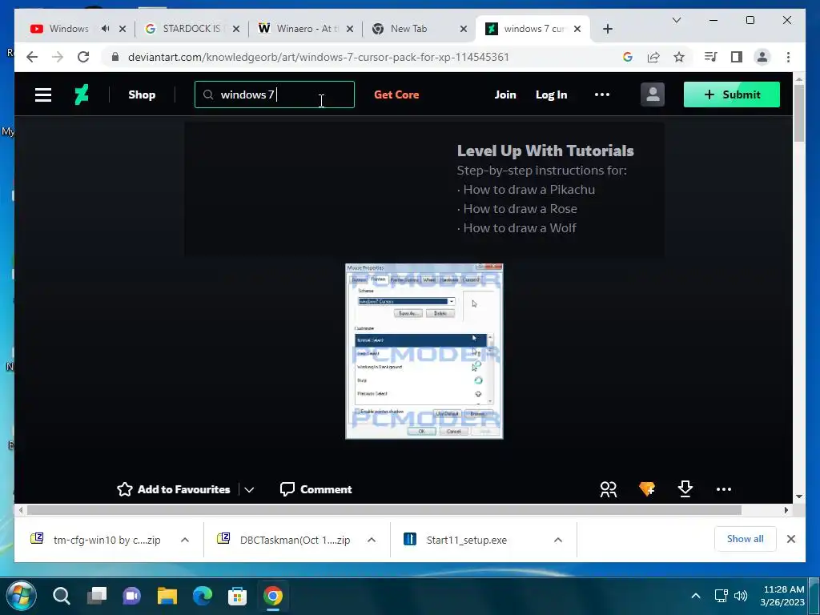Expand options for DBCTaskman zip download

(372, 540)
